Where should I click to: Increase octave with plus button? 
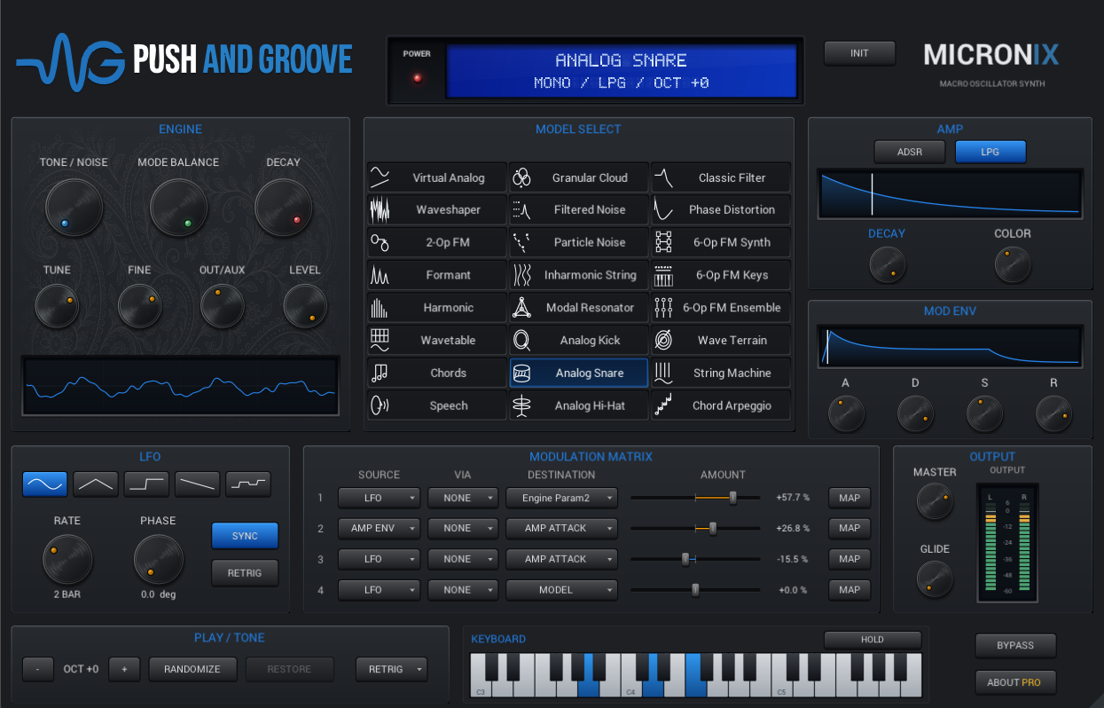[124, 669]
